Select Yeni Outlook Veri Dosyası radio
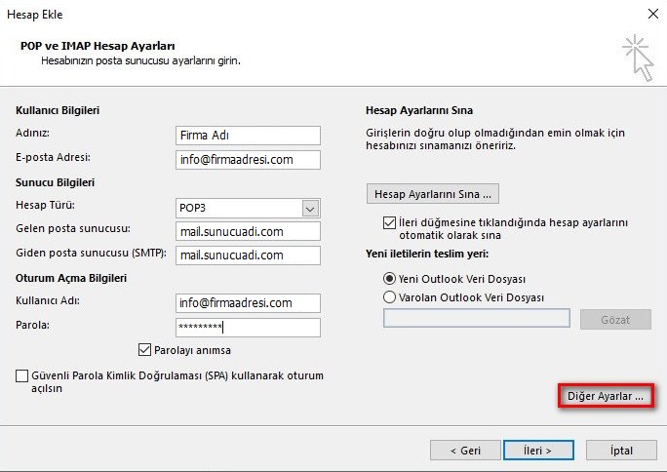This screenshot has height=472, width=667. tap(389, 279)
